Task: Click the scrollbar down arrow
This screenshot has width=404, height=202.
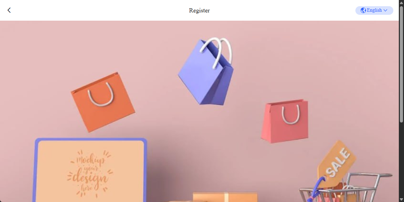Action: click(x=402, y=200)
